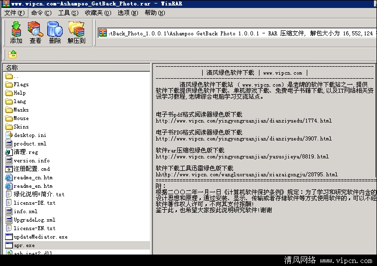This screenshot has height=266, width=377.
Task: Select the Flags folder
Action: (x=17, y=84)
